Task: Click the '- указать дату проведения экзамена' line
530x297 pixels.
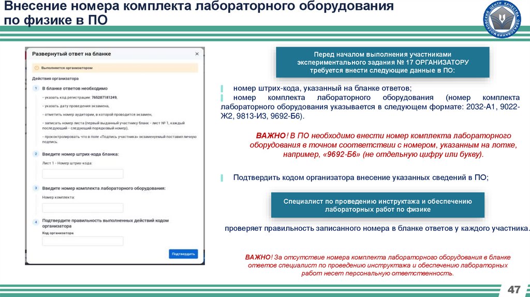Action: (76, 106)
